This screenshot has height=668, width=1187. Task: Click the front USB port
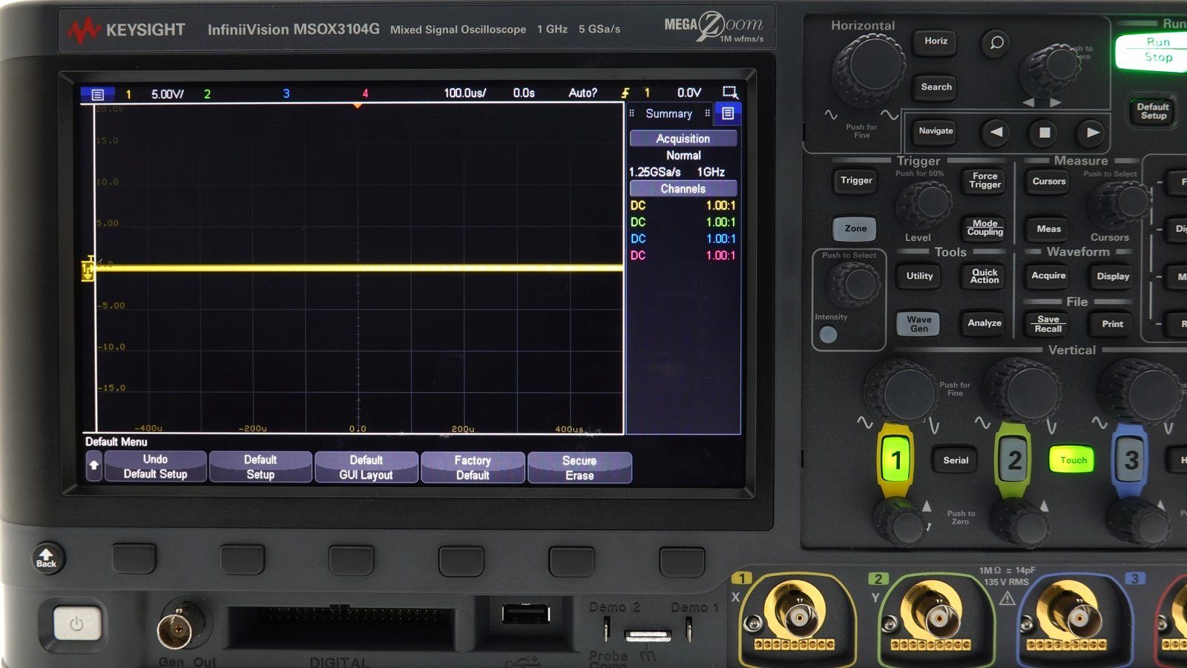pos(525,613)
